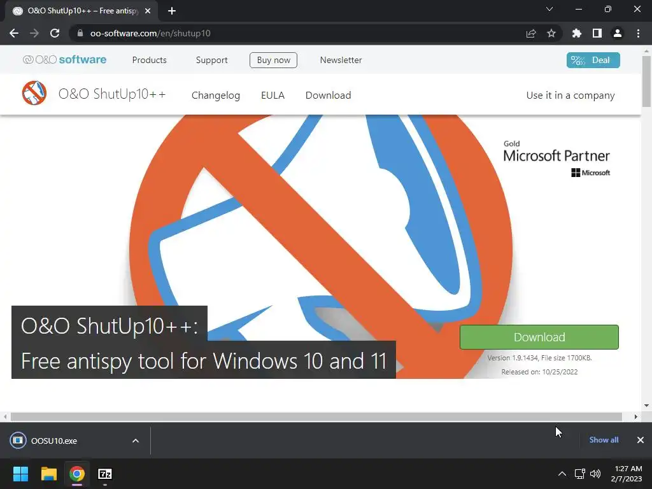Click the Free antispy tool headline
The height and width of the screenshot is (489, 652).
204,360
